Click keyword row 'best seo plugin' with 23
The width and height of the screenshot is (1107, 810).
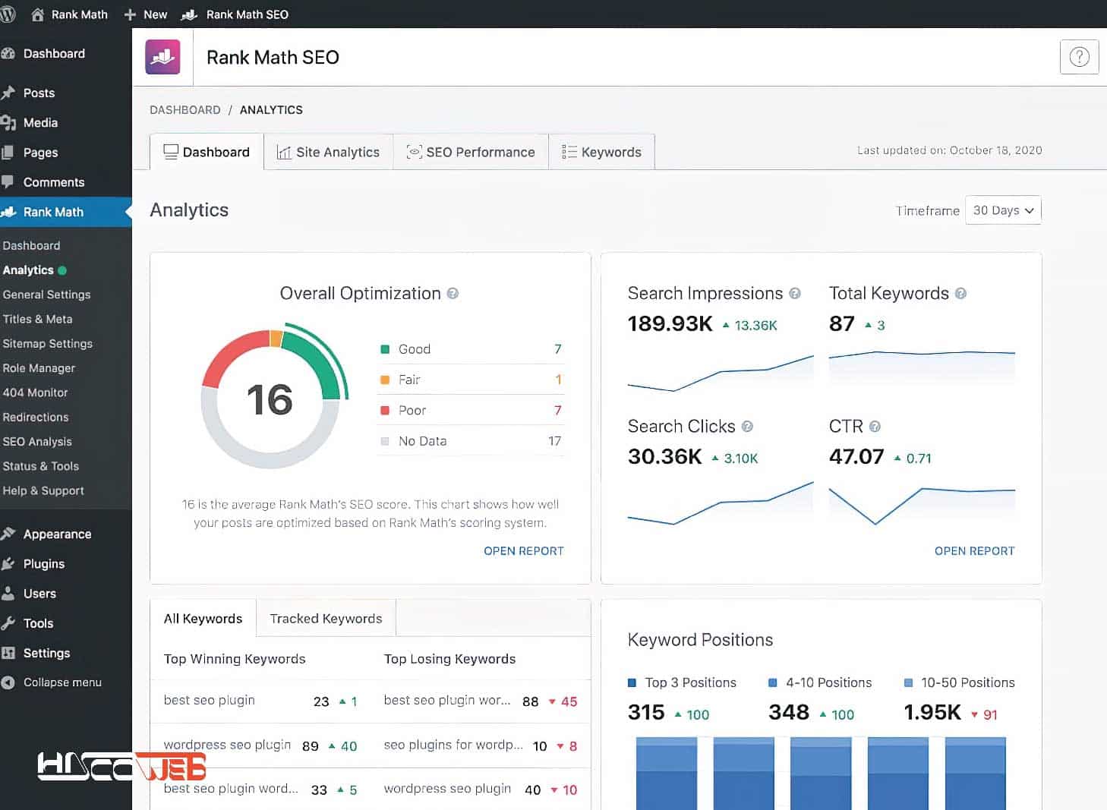click(260, 701)
